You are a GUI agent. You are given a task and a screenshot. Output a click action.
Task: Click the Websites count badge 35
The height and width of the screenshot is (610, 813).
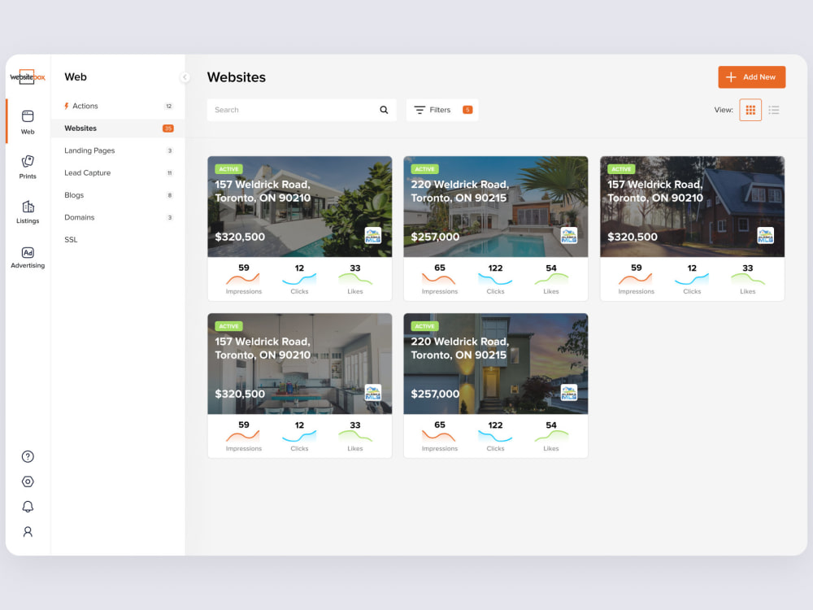point(168,129)
